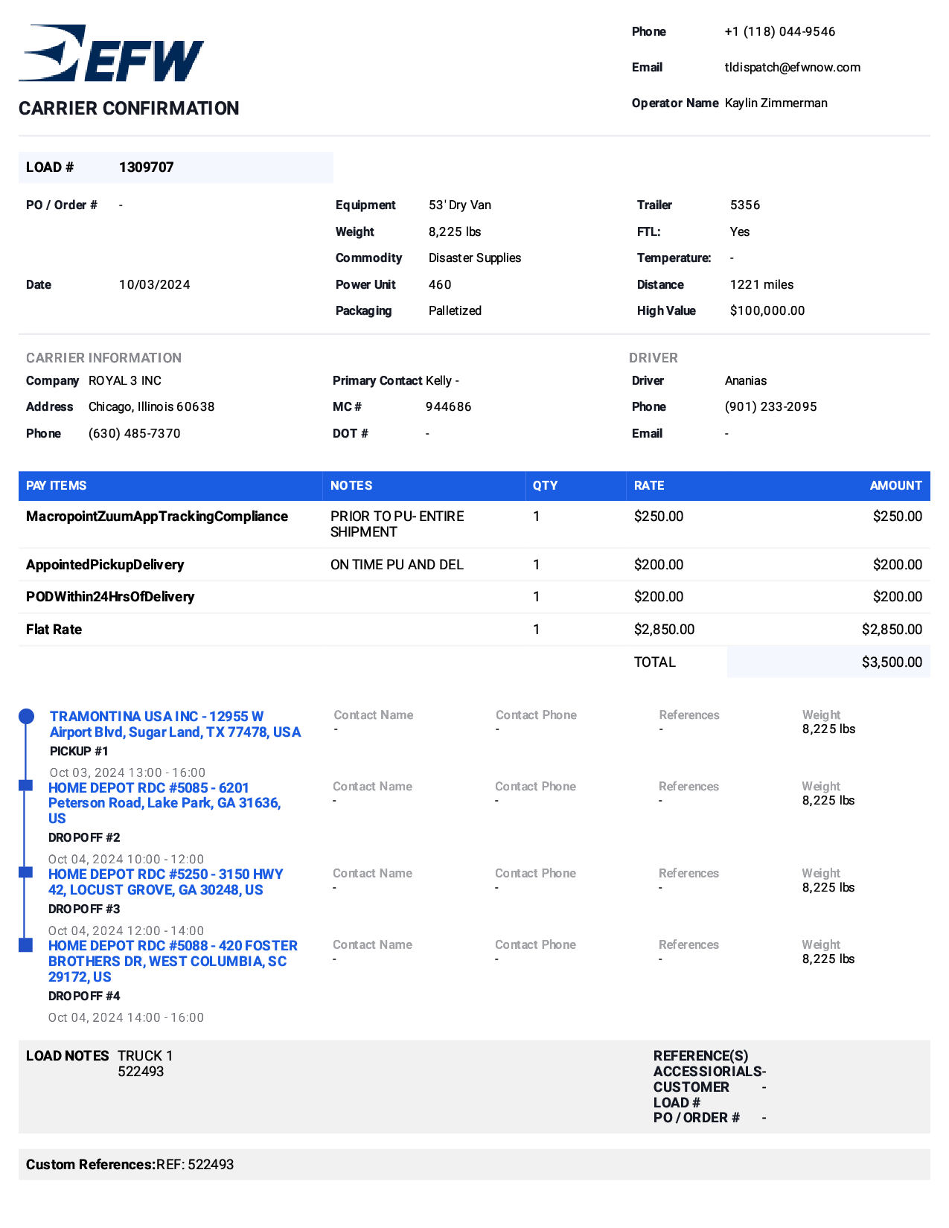Select the PODWithin24HrsOfDelivery pay item
The width and height of the screenshot is (949, 1228).
pos(110,596)
